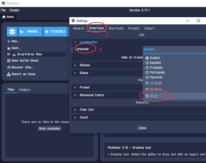
Task: Switch to the Files tab
Action: (x=11, y=89)
